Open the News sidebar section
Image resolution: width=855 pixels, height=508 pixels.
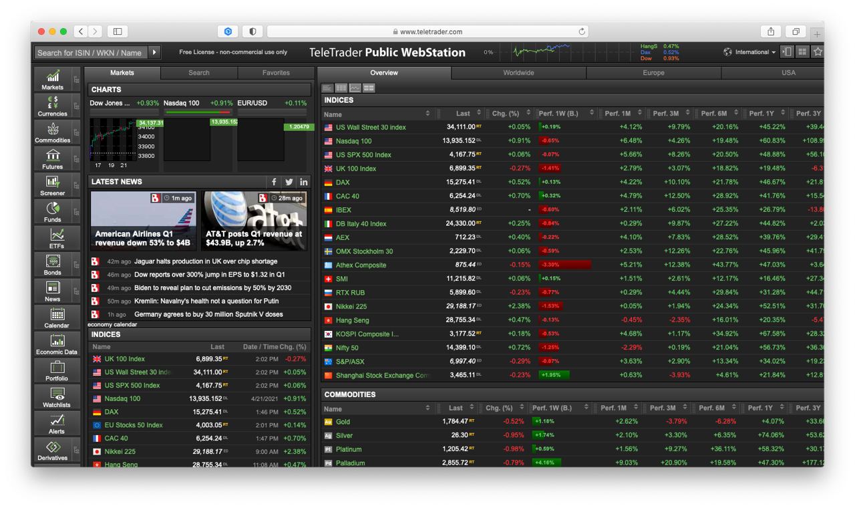[x=53, y=291]
